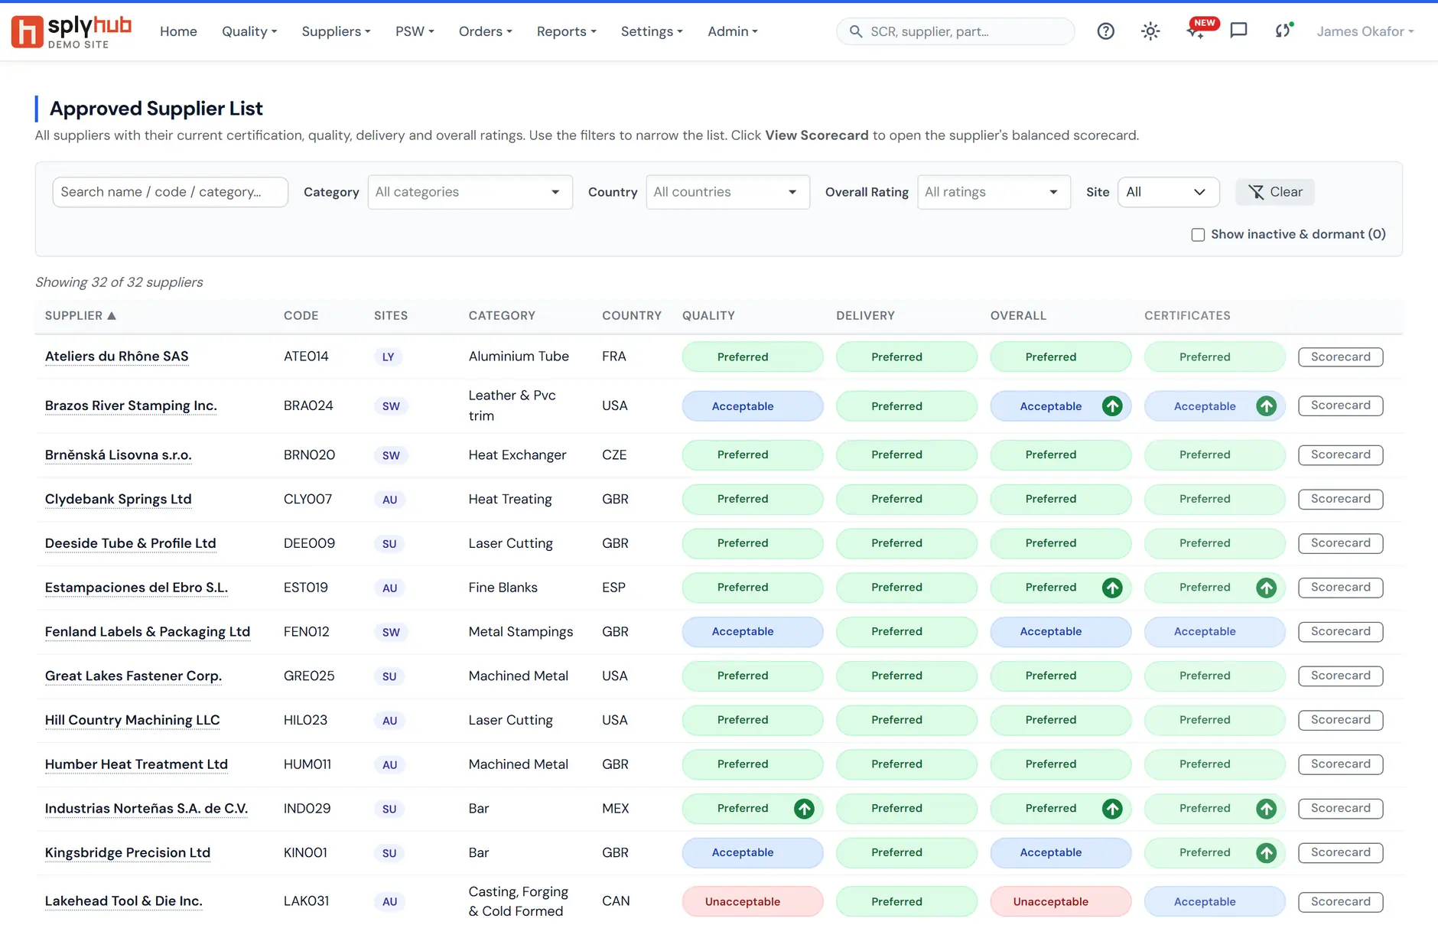Open the Admin nav menu
Screen dimensions: 1438x925
coord(732,31)
